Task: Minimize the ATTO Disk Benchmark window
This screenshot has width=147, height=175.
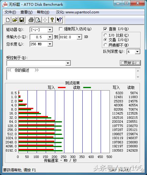Action: tap(118, 3)
